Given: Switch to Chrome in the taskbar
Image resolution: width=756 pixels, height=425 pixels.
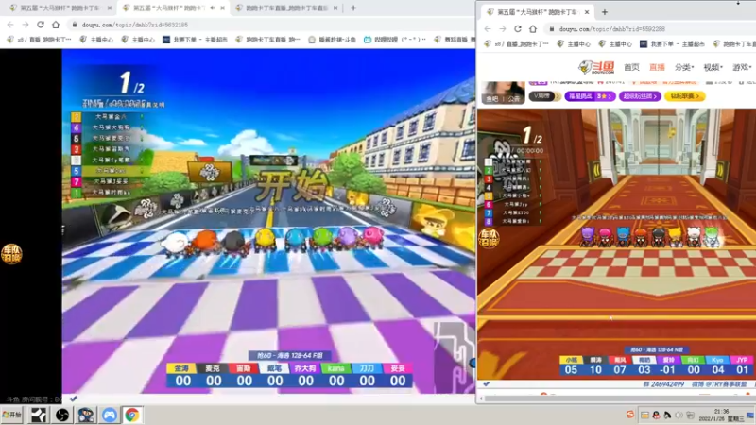Looking at the screenshot, I should (132, 415).
